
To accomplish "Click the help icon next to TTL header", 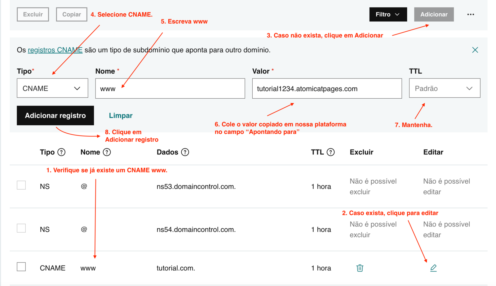I will point(331,152).
